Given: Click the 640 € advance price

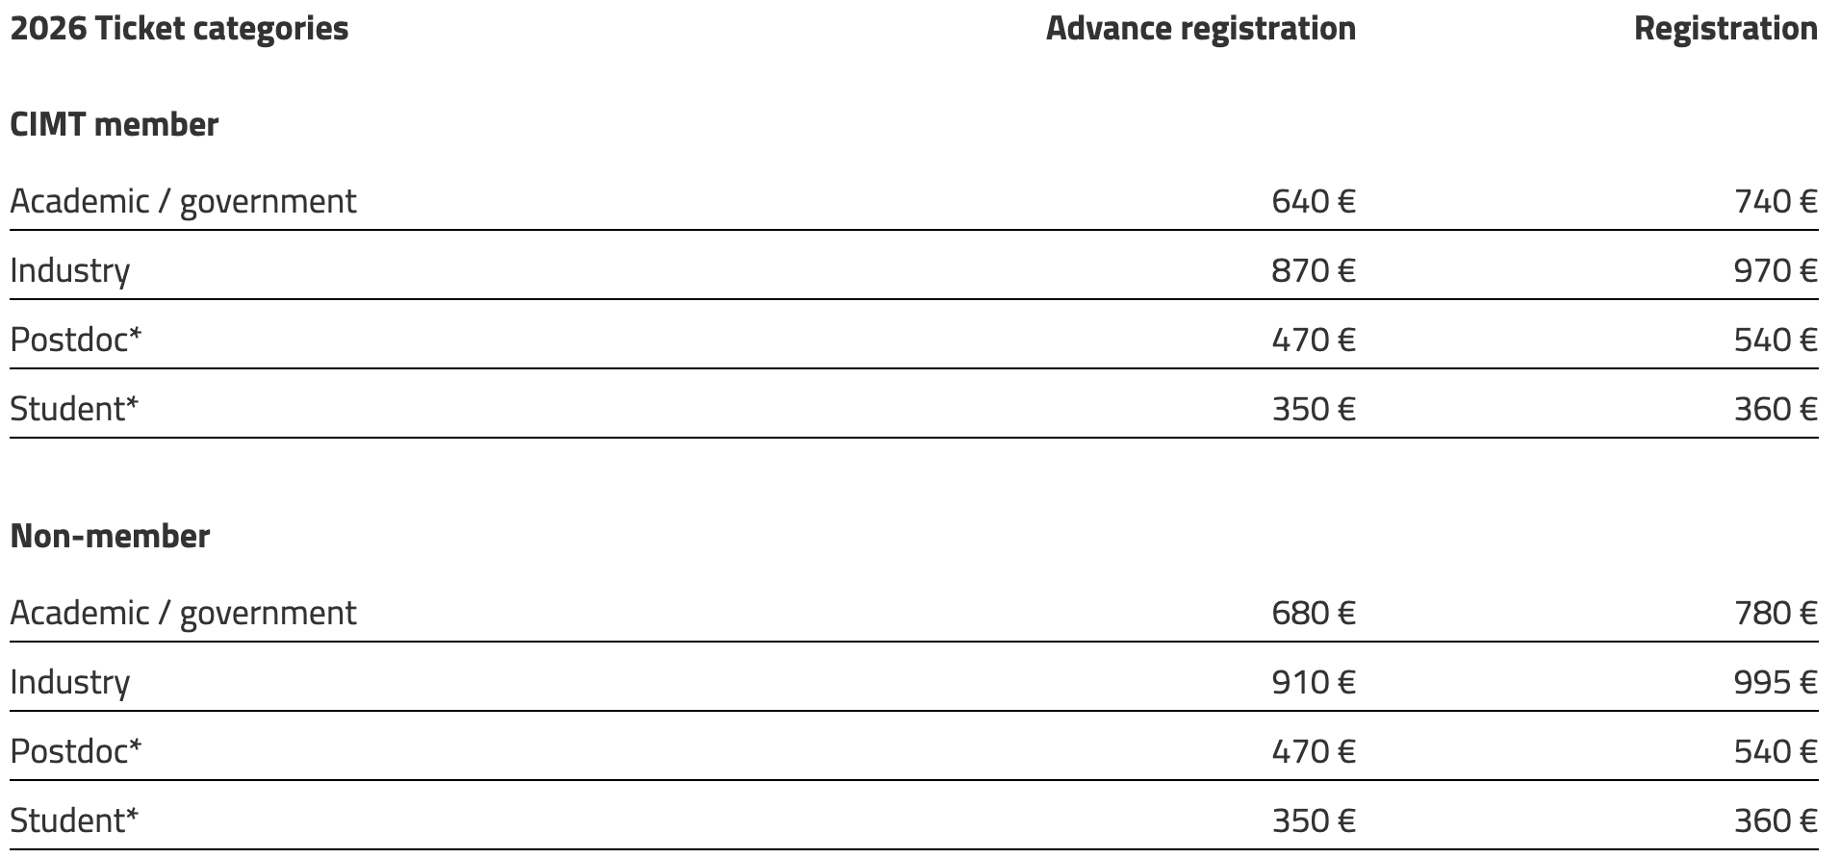Looking at the screenshot, I should (1313, 202).
